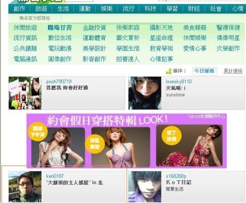Open the 心情記事 category
The height and width of the screenshot is (203, 246).
[161, 59]
